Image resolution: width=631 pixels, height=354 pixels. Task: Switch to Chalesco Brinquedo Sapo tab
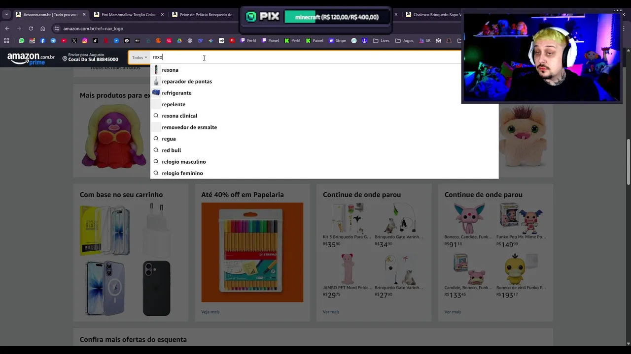434,15
